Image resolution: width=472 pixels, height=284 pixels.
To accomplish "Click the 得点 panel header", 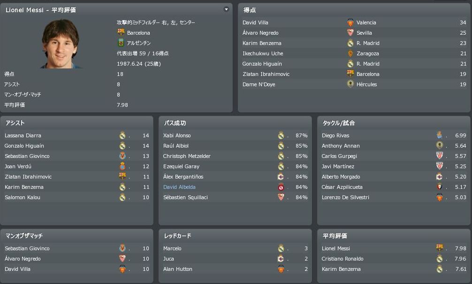I will [250, 10].
